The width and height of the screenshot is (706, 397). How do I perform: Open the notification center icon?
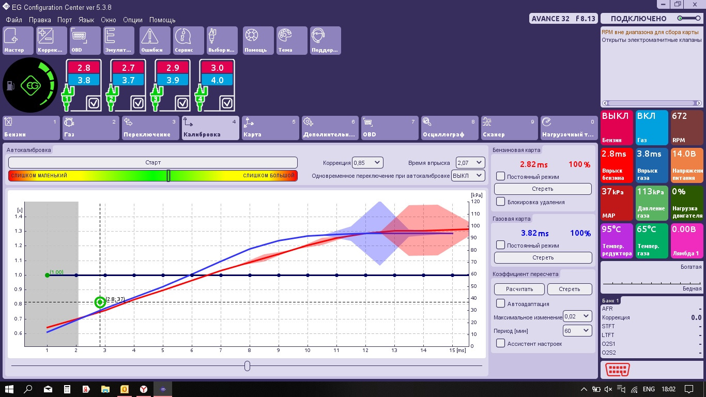tap(688, 389)
